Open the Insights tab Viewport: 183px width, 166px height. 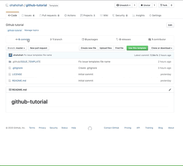click(138, 15)
